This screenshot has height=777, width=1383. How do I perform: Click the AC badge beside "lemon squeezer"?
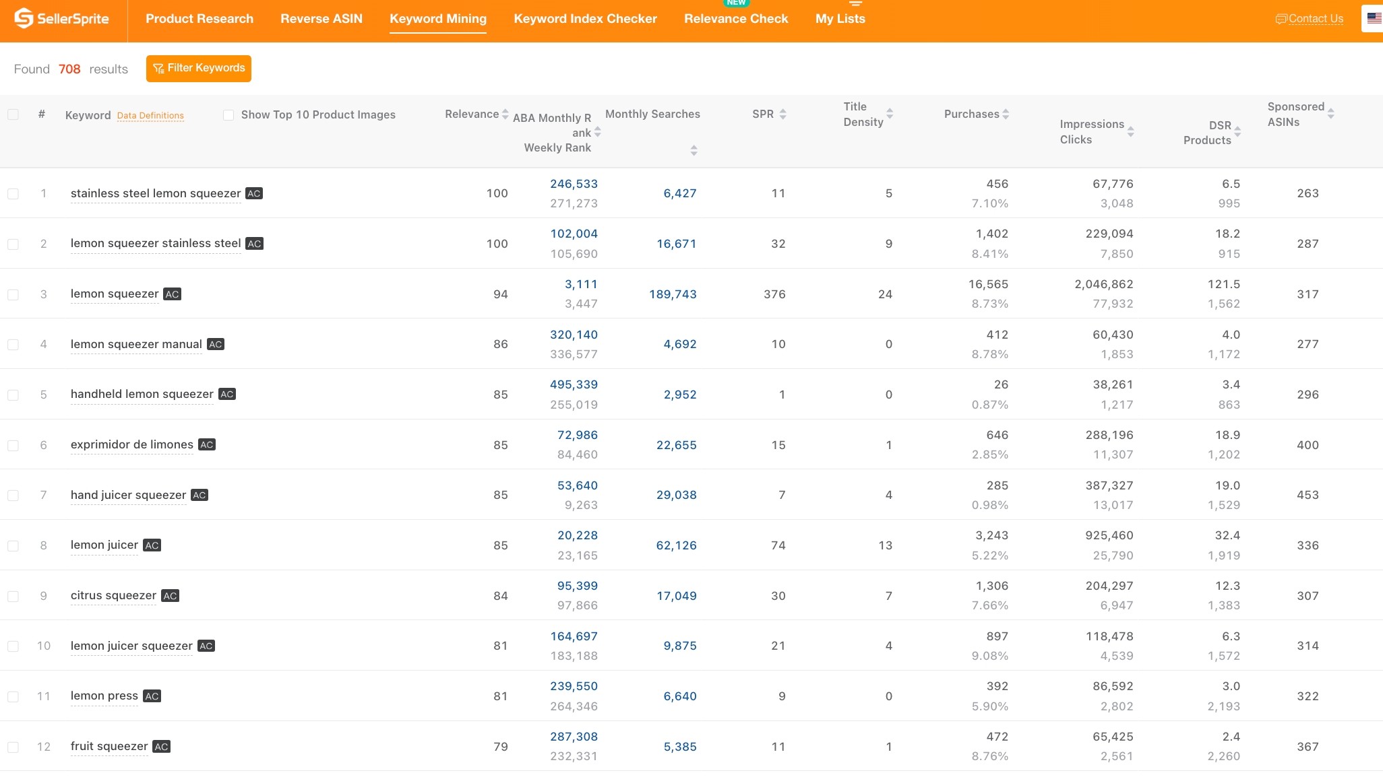pyautogui.click(x=171, y=294)
